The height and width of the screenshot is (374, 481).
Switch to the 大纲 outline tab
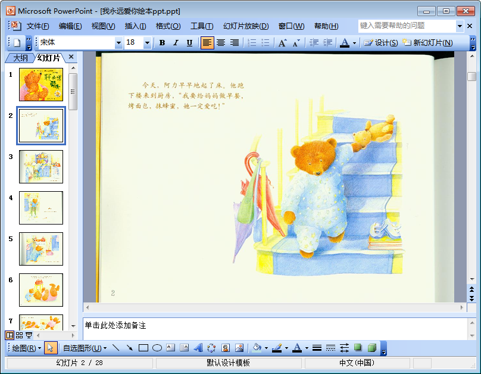coord(20,58)
